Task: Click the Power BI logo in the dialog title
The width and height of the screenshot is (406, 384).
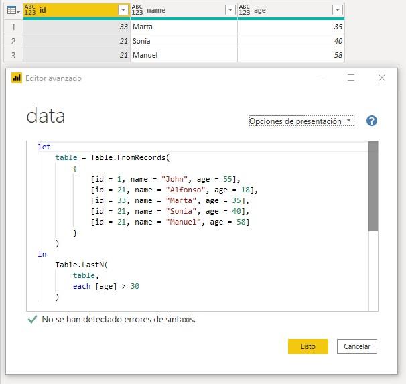Action: [x=17, y=78]
